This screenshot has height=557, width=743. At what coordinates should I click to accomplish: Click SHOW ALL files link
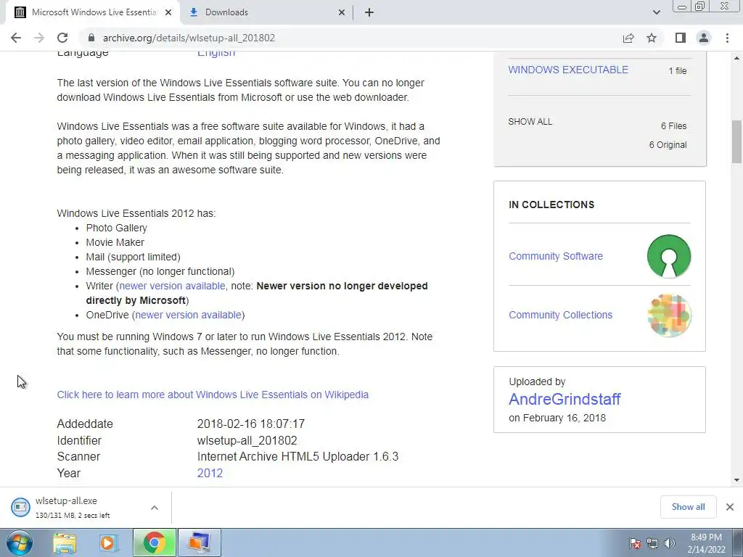click(x=530, y=122)
